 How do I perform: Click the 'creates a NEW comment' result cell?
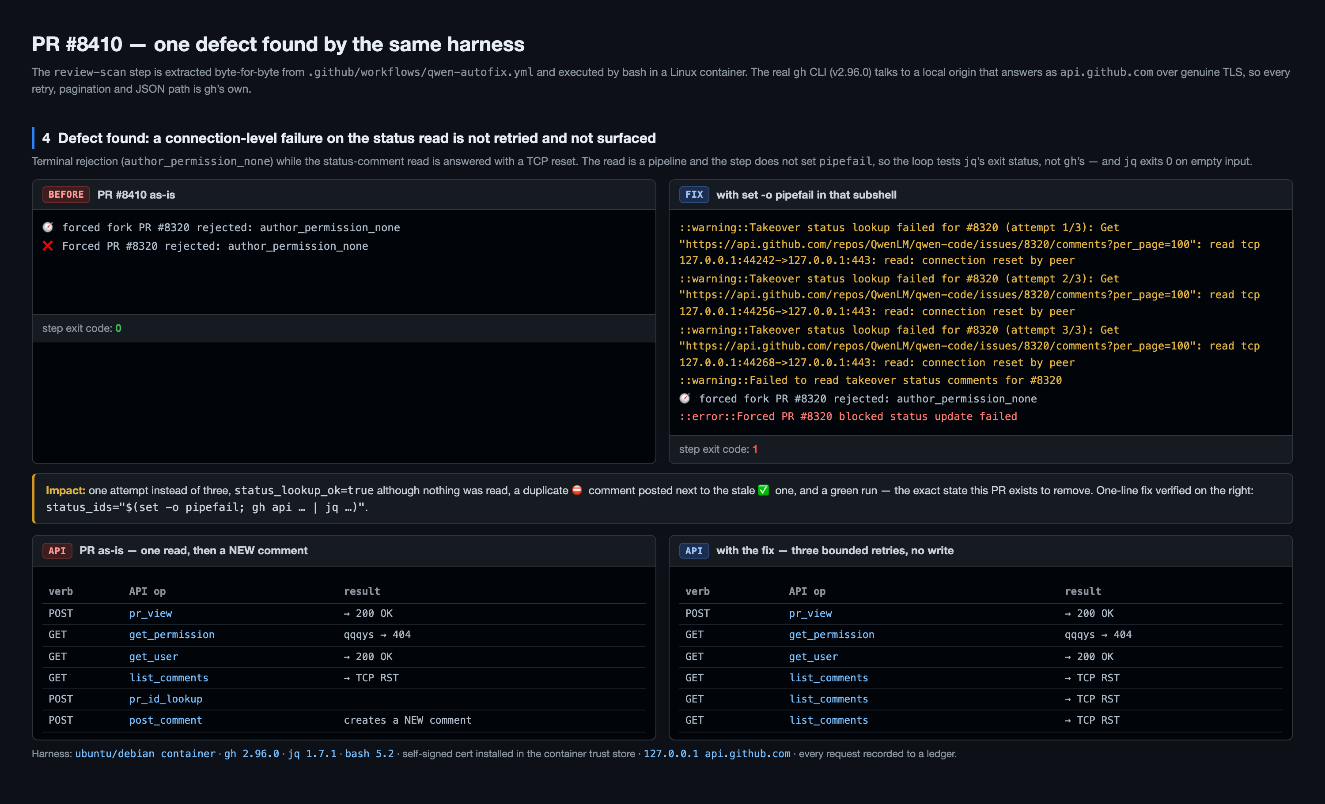(x=408, y=720)
